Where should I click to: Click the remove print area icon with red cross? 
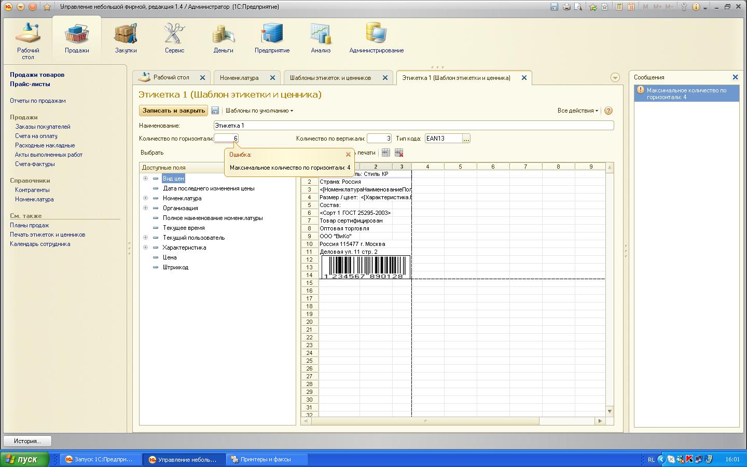click(x=399, y=153)
